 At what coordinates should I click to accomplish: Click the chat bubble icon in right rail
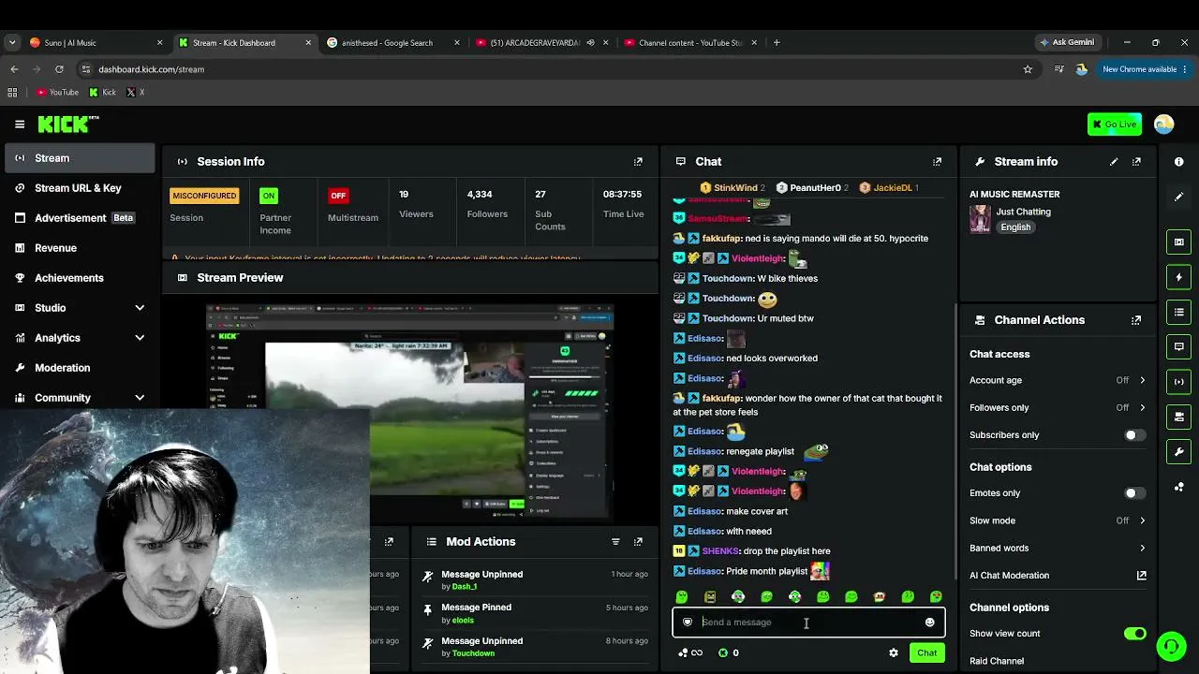[x=1179, y=346]
